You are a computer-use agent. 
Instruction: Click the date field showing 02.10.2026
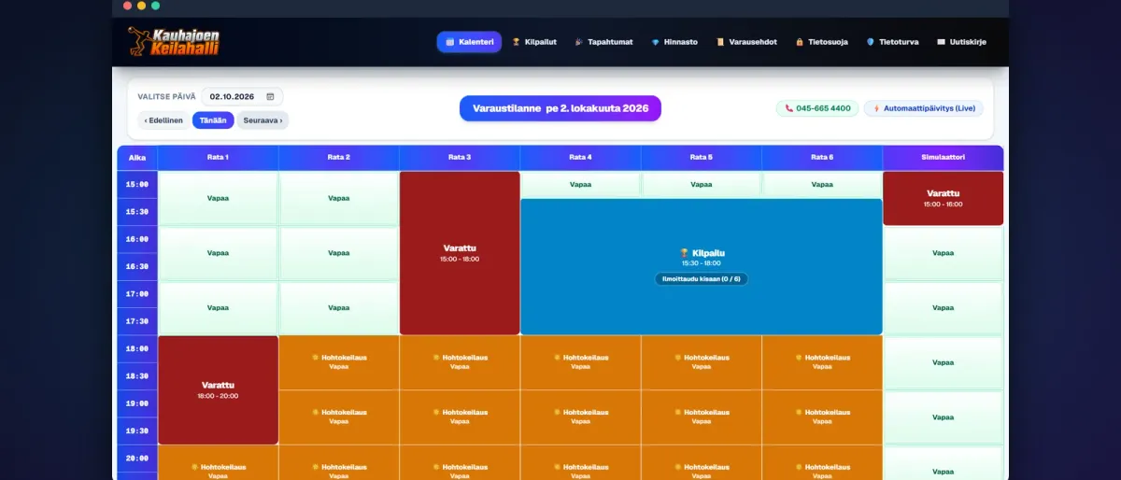[x=242, y=96]
